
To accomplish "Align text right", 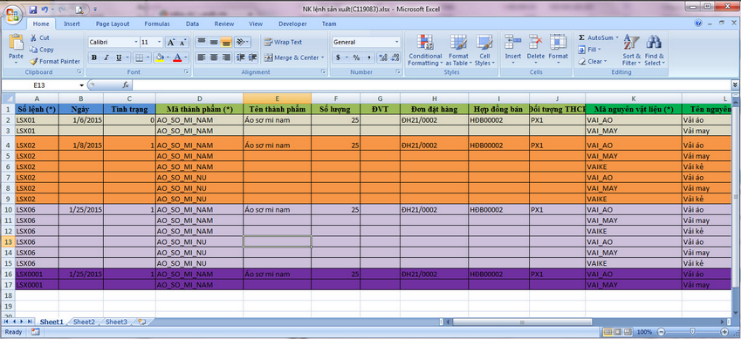I will (x=226, y=58).
